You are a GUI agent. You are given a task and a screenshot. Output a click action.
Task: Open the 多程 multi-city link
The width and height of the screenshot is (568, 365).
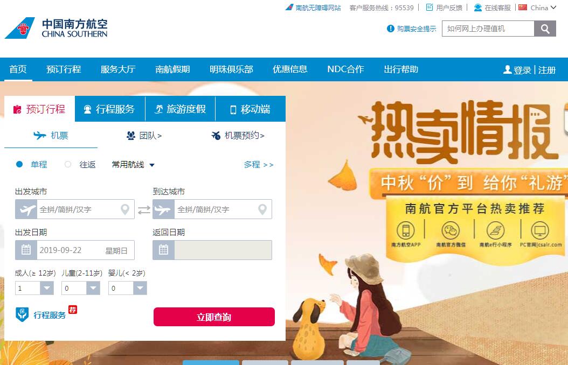tap(259, 165)
